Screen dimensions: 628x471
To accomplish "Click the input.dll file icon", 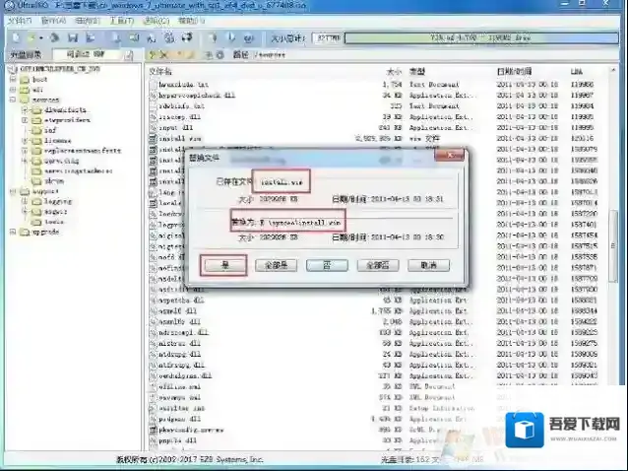I will tap(153, 127).
